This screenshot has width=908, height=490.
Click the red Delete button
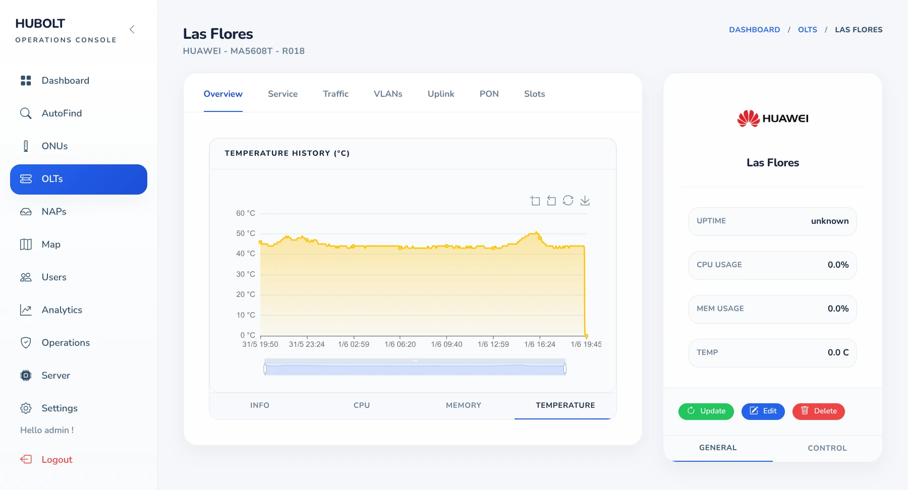[x=819, y=411]
